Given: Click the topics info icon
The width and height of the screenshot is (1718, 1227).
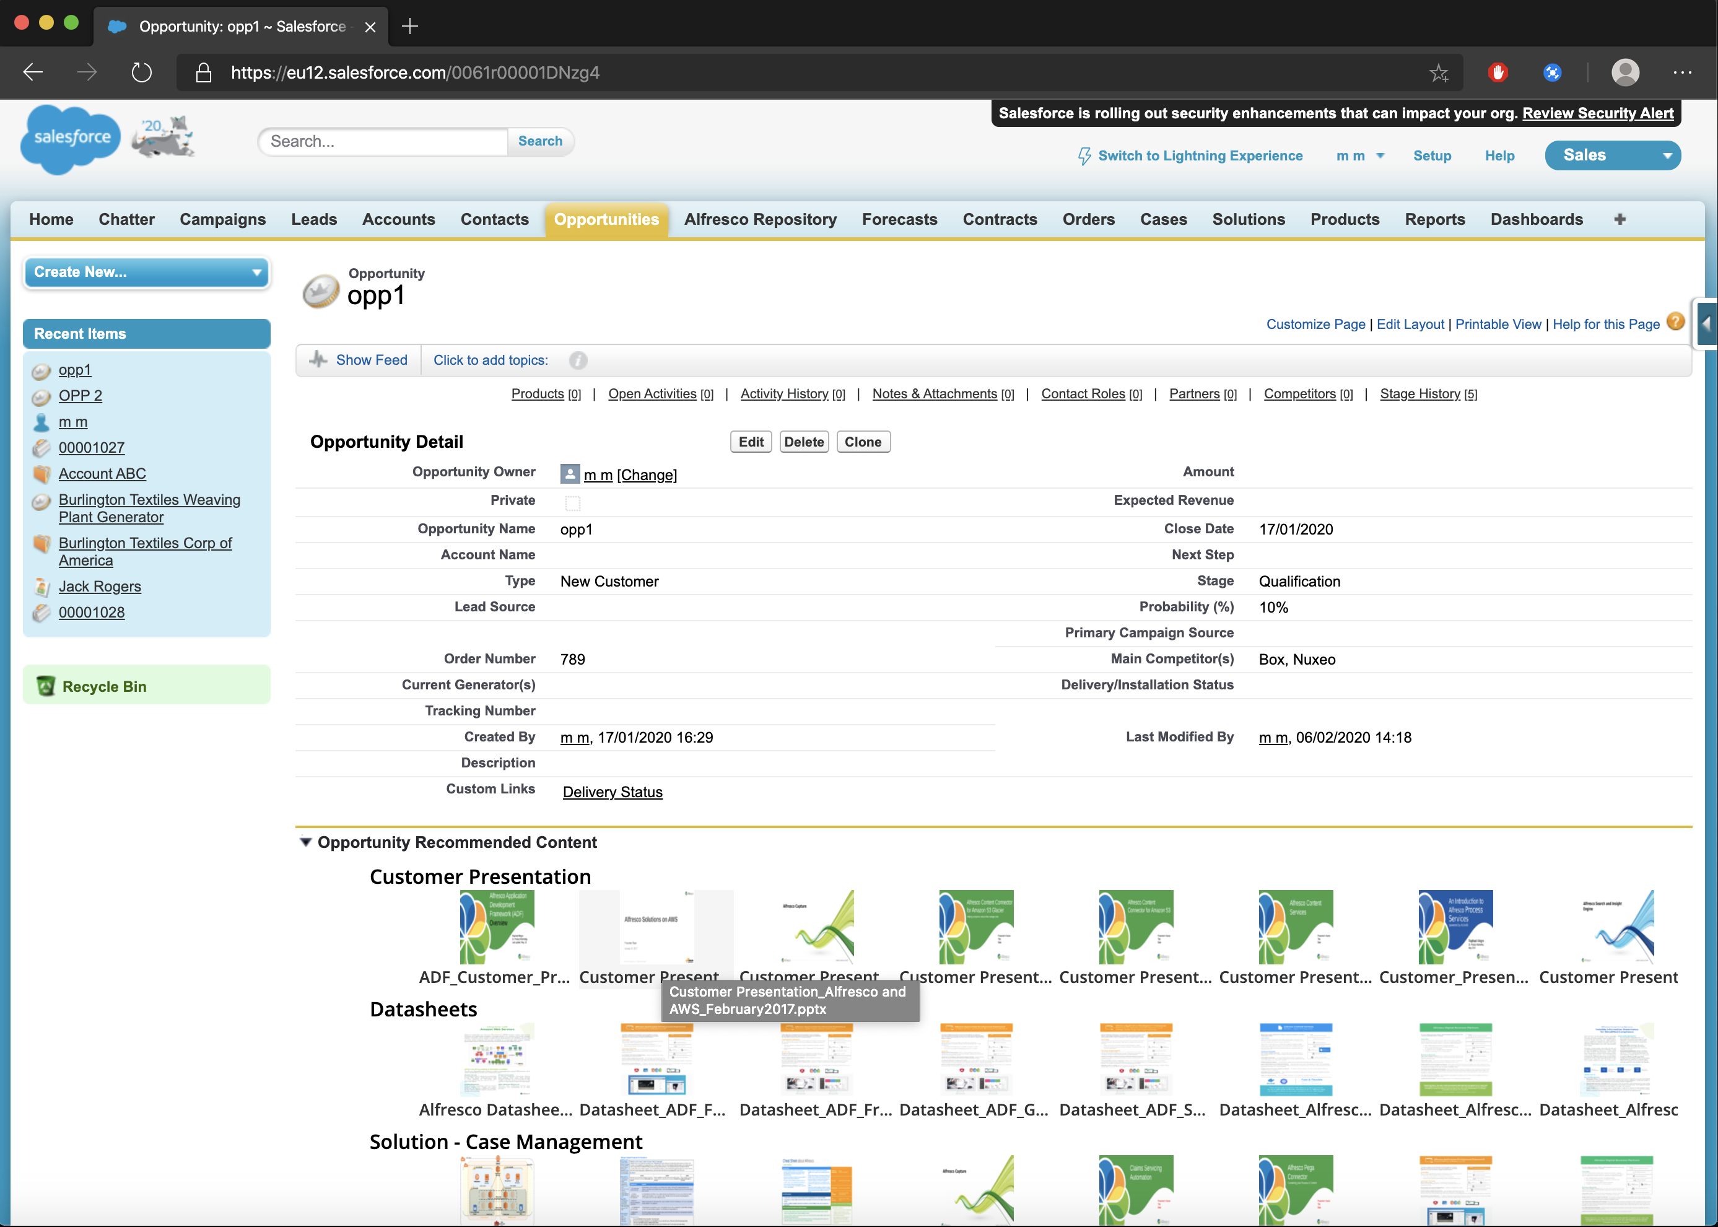Looking at the screenshot, I should click(x=578, y=360).
